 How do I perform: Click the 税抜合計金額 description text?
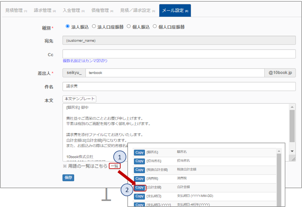pos(186,169)
